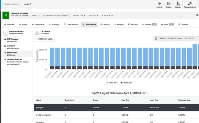Sort by Index Size column

pyautogui.click(x=154, y=100)
